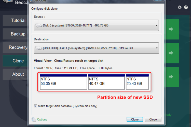The width and height of the screenshot is (191, 127).
Task: Expand the Destination disk dropdown
Action: [x=156, y=48]
